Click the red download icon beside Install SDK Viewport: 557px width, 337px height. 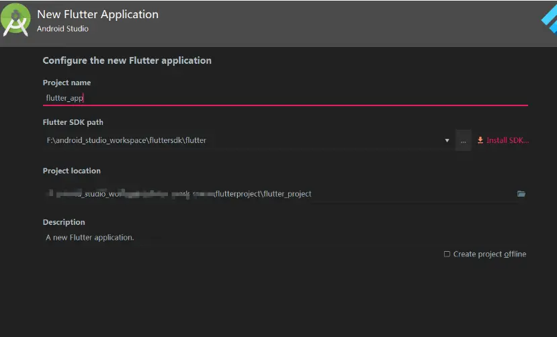coord(480,140)
